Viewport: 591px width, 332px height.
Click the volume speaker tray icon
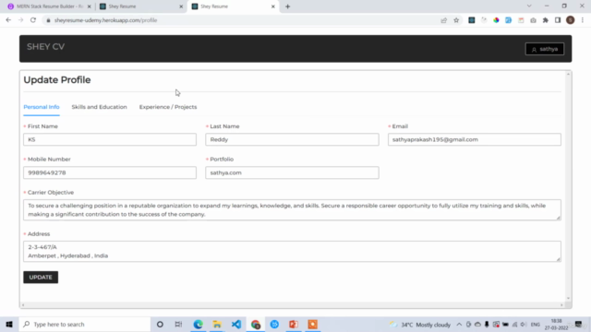(524, 325)
